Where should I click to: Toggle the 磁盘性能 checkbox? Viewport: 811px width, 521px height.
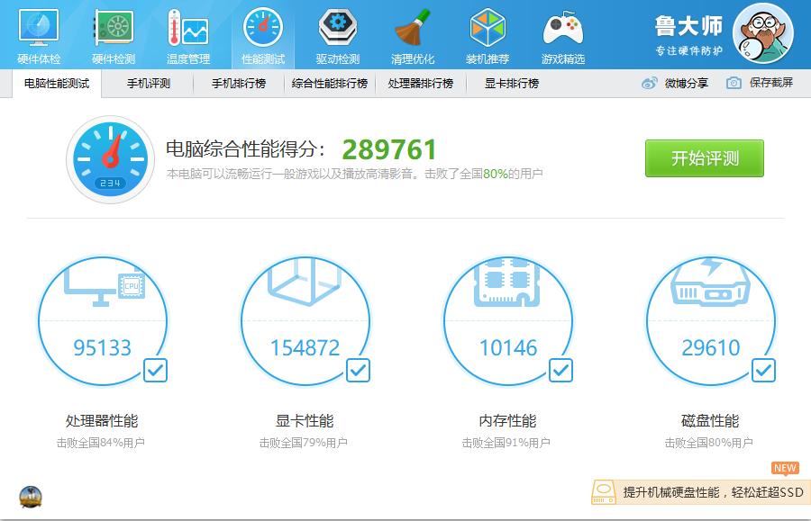pyautogui.click(x=763, y=370)
